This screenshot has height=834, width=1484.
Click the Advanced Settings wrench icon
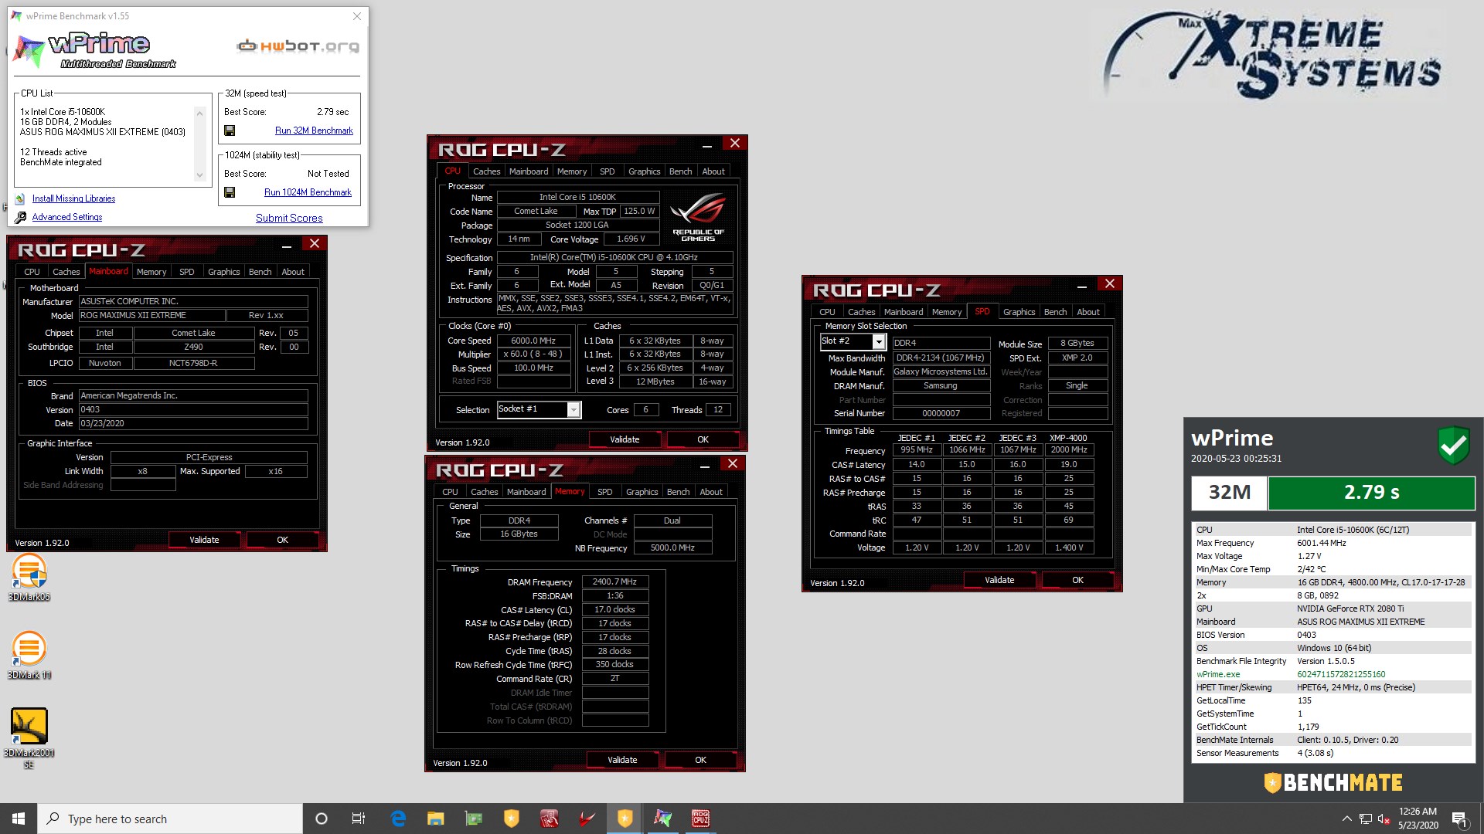pyautogui.click(x=20, y=217)
